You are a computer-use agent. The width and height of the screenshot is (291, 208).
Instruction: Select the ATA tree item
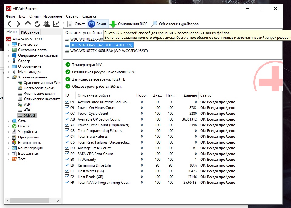[x=27, y=110]
